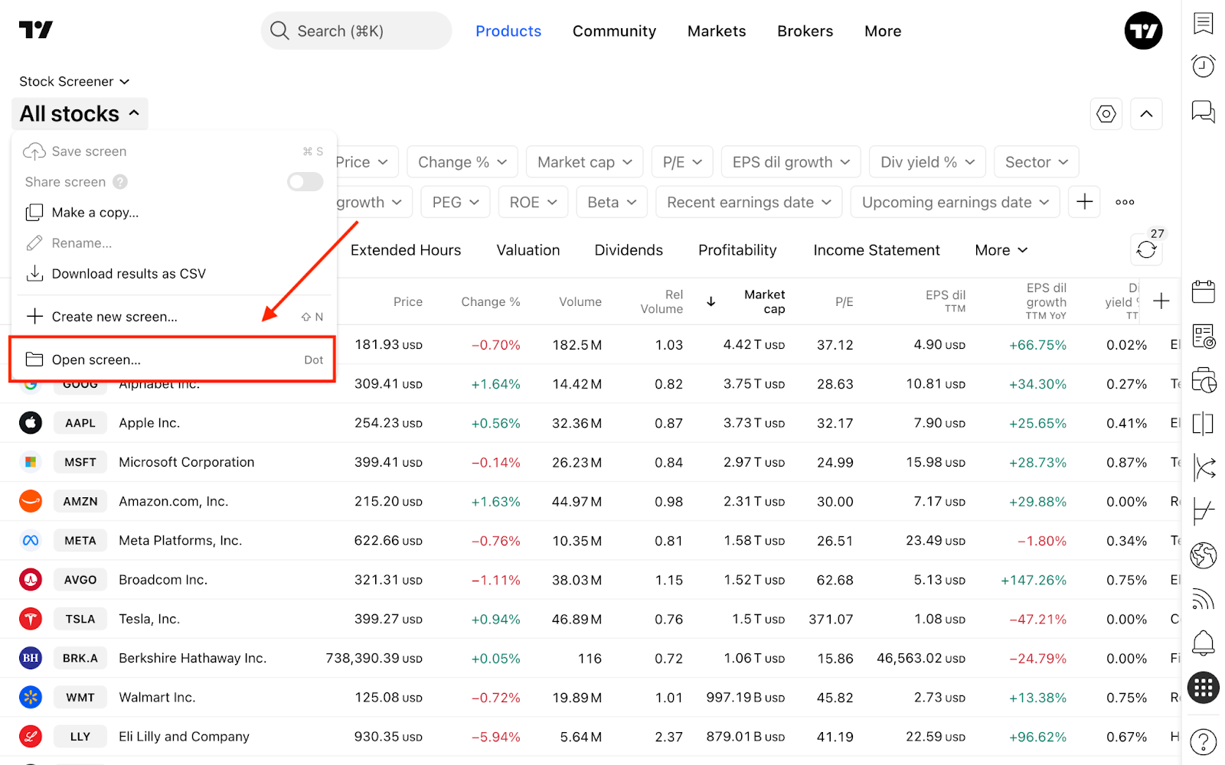
Task: Toggle the Share screen switch
Action: click(305, 182)
